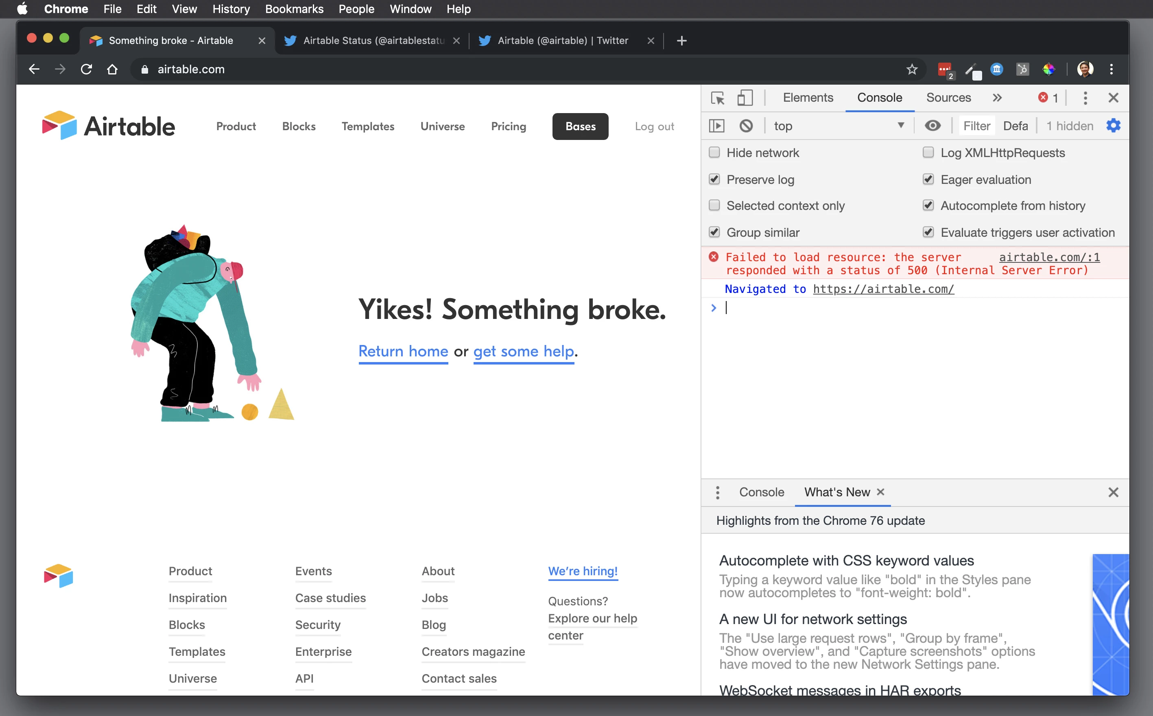The image size is (1153, 716).
Task: Open the HubSpot extension icon
Action: (1022, 69)
